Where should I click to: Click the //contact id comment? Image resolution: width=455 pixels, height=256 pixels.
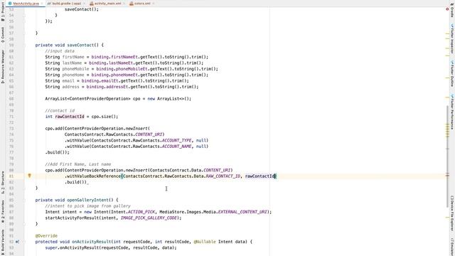click(x=60, y=111)
